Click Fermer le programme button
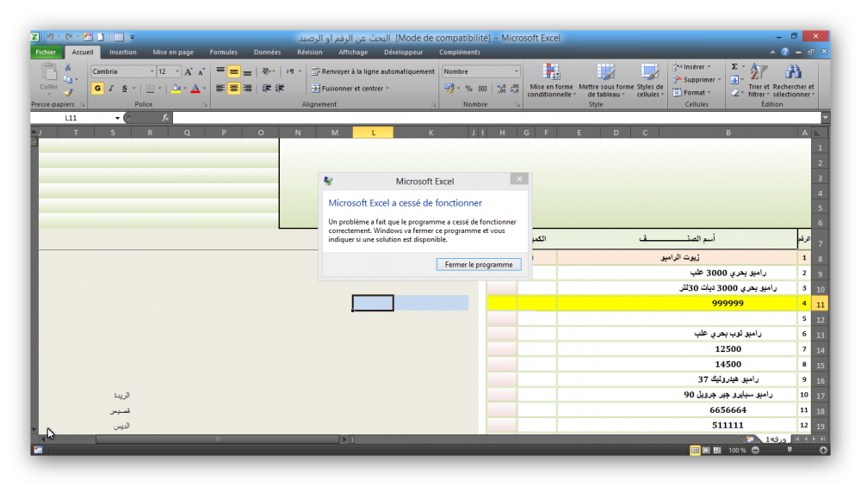 pyautogui.click(x=479, y=264)
